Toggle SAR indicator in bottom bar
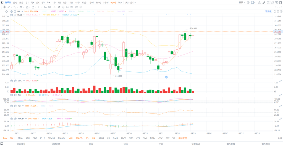 coord(28,138)
